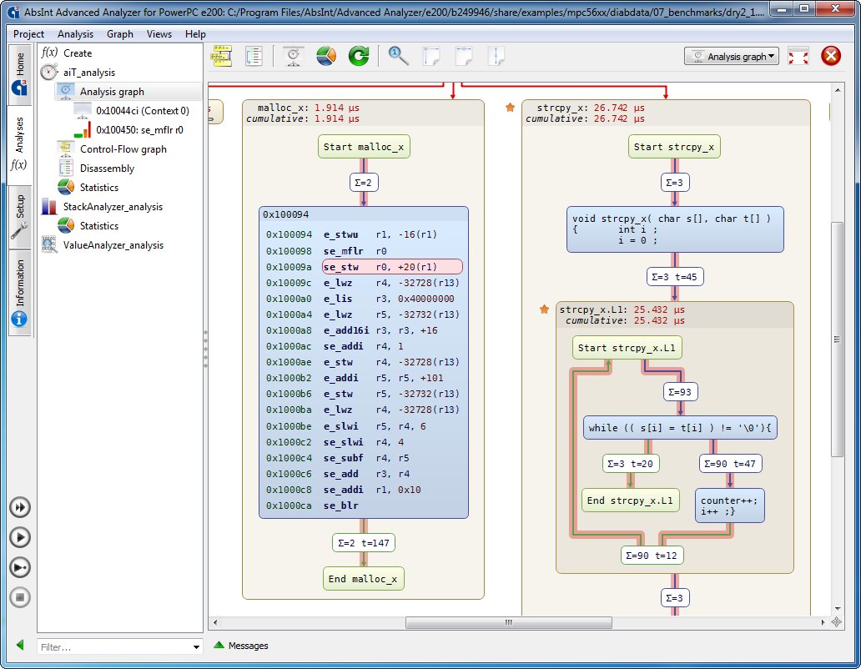Viewport: 861px width, 669px height.
Task: Click the green refresh arrow icon
Action: [x=359, y=56]
